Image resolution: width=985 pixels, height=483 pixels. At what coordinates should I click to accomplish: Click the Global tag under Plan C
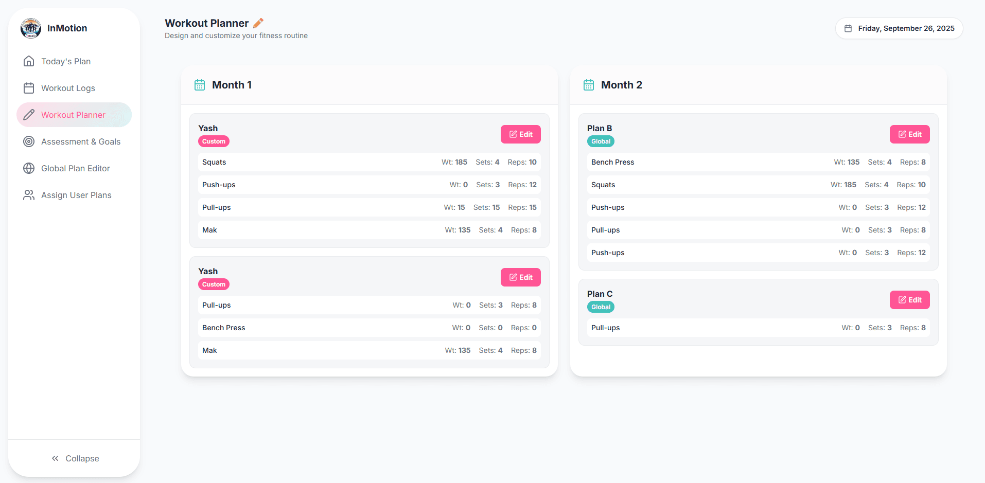(x=601, y=307)
